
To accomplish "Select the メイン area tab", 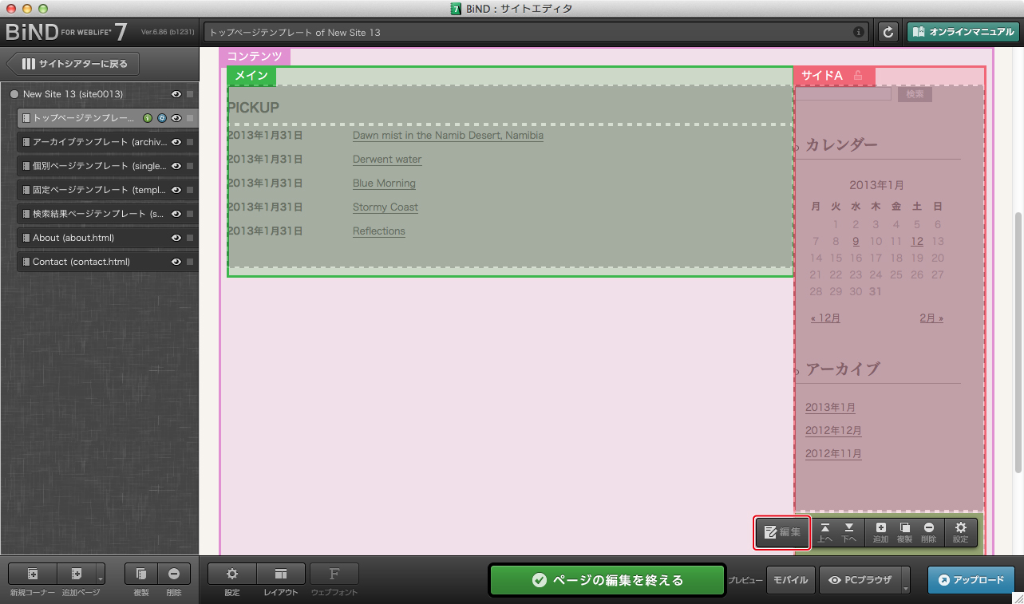I will pos(251,76).
